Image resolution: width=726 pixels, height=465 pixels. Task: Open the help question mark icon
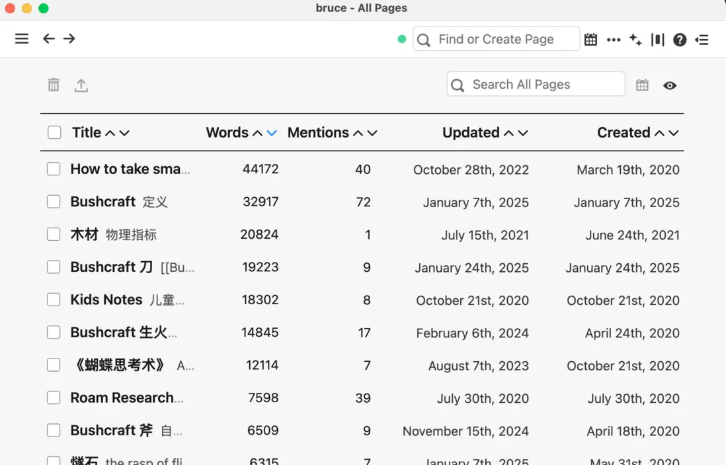[680, 40]
